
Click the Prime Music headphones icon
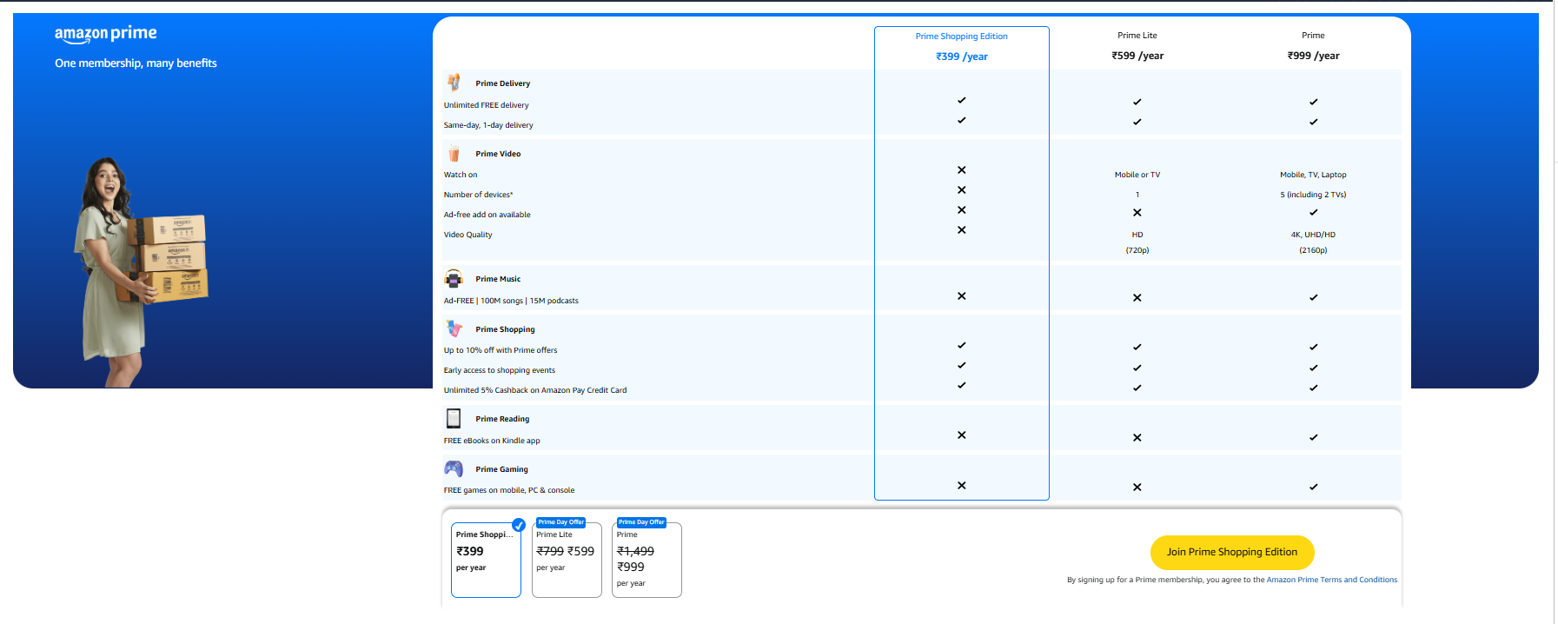(454, 279)
